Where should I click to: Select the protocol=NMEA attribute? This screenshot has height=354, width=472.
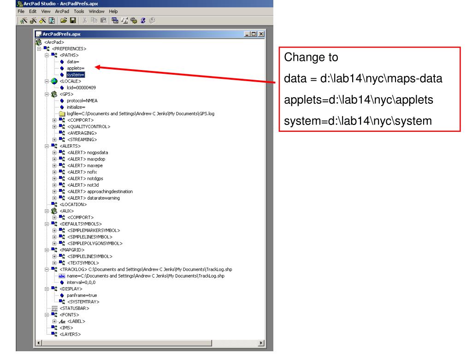pyautogui.click(x=82, y=101)
